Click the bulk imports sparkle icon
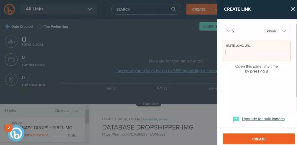297x145 pixels. tap(236, 119)
